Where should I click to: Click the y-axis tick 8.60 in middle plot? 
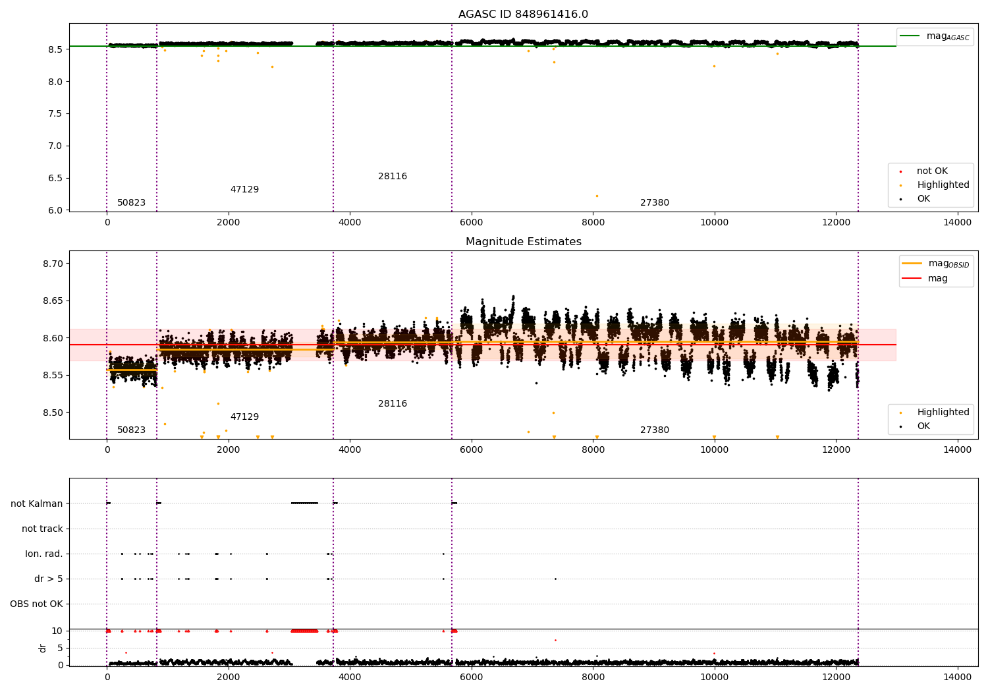click(53, 339)
